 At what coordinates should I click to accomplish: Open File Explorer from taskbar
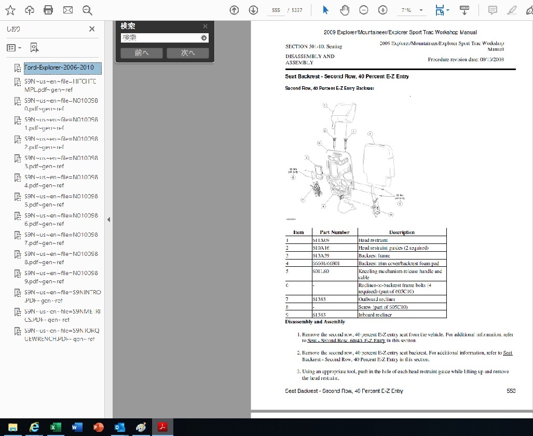(13, 427)
